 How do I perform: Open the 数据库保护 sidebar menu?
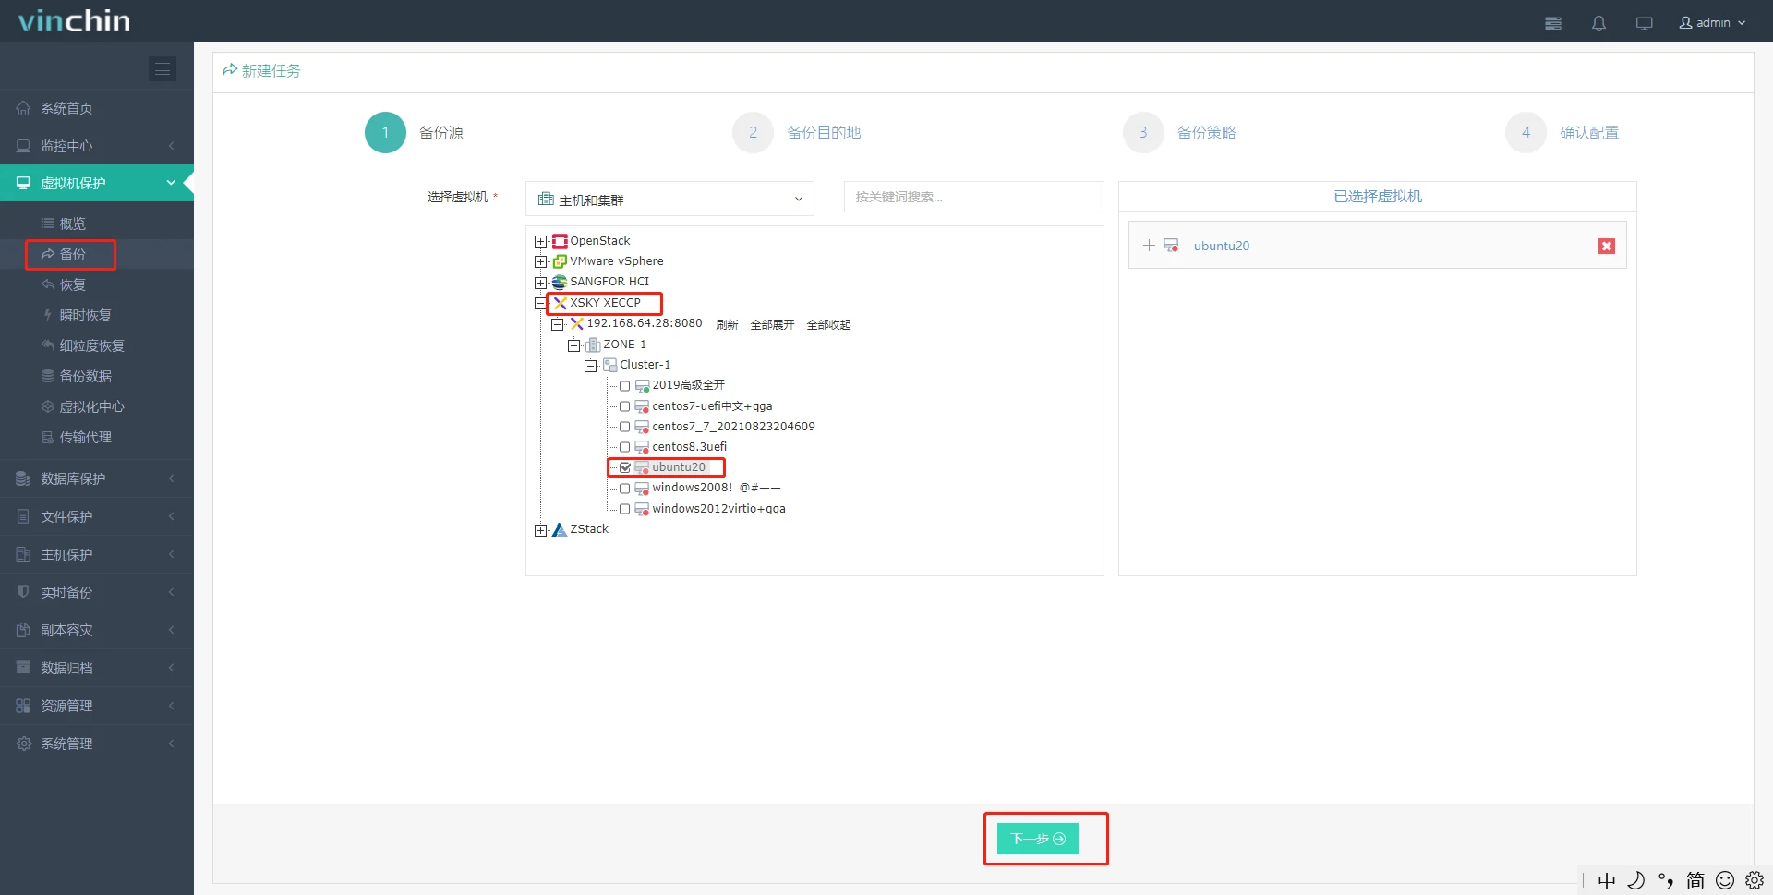point(73,478)
